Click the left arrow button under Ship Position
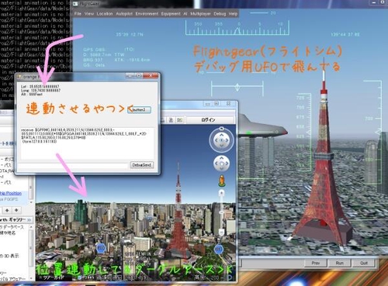The height and width of the screenshot is (286, 388). [x=7, y=210]
